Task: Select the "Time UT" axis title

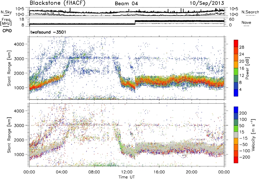Action: pyautogui.click(x=127, y=177)
